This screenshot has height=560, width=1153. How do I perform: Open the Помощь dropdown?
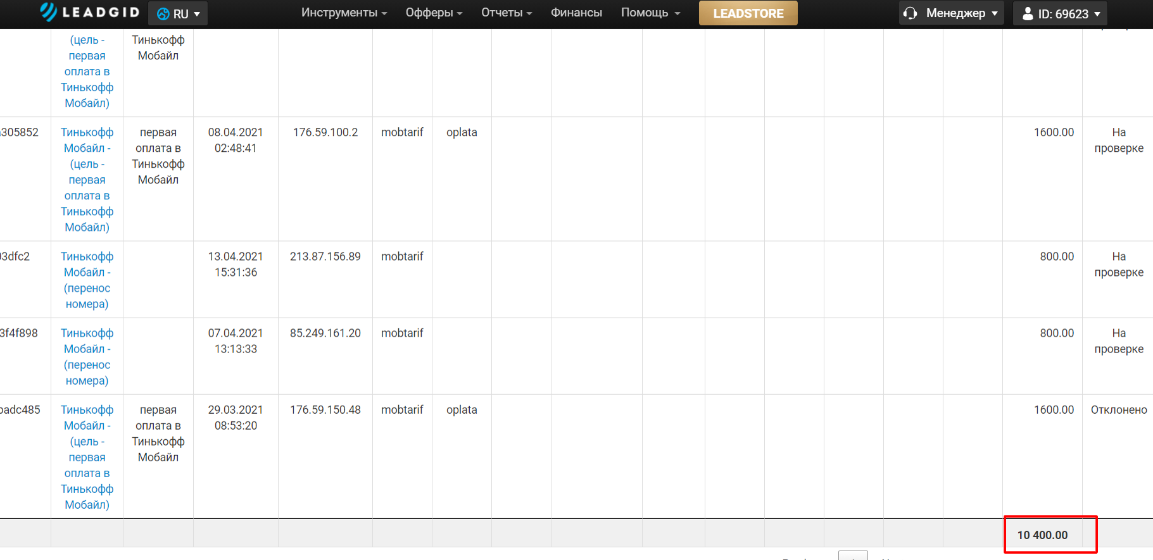650,13
